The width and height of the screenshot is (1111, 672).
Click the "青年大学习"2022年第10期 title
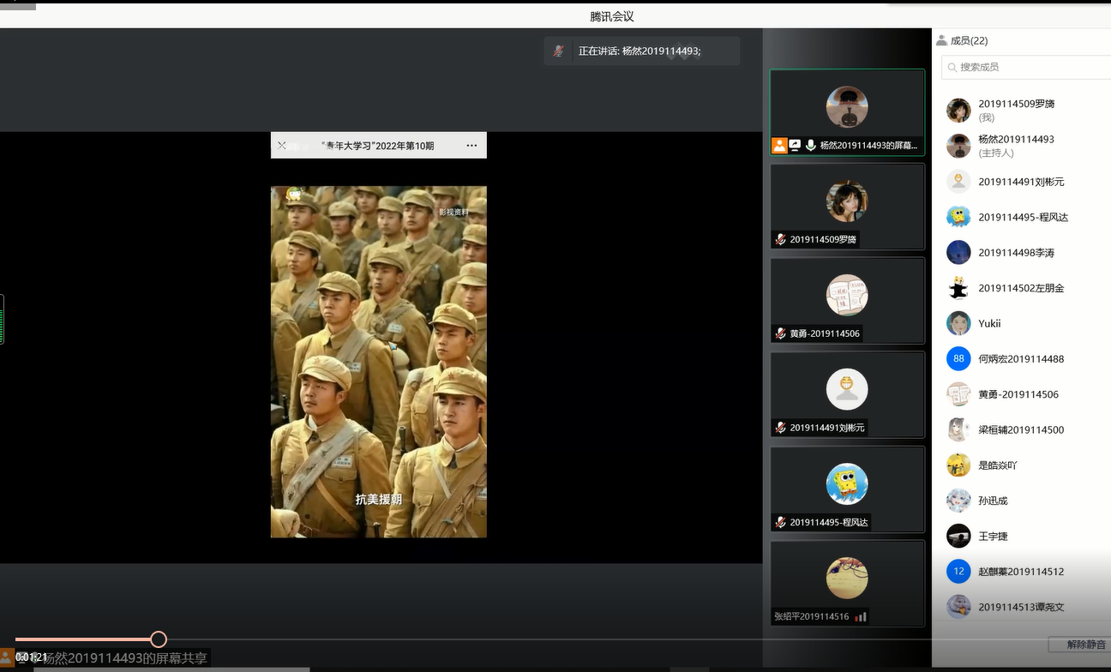377,146
